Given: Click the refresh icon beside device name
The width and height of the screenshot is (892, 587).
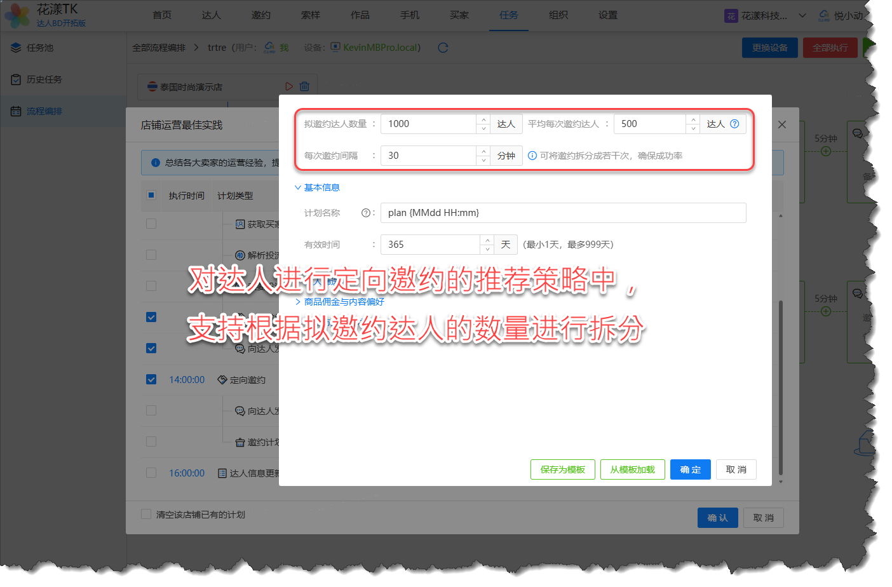Looking at the screenshot, I should coord(443,48).
